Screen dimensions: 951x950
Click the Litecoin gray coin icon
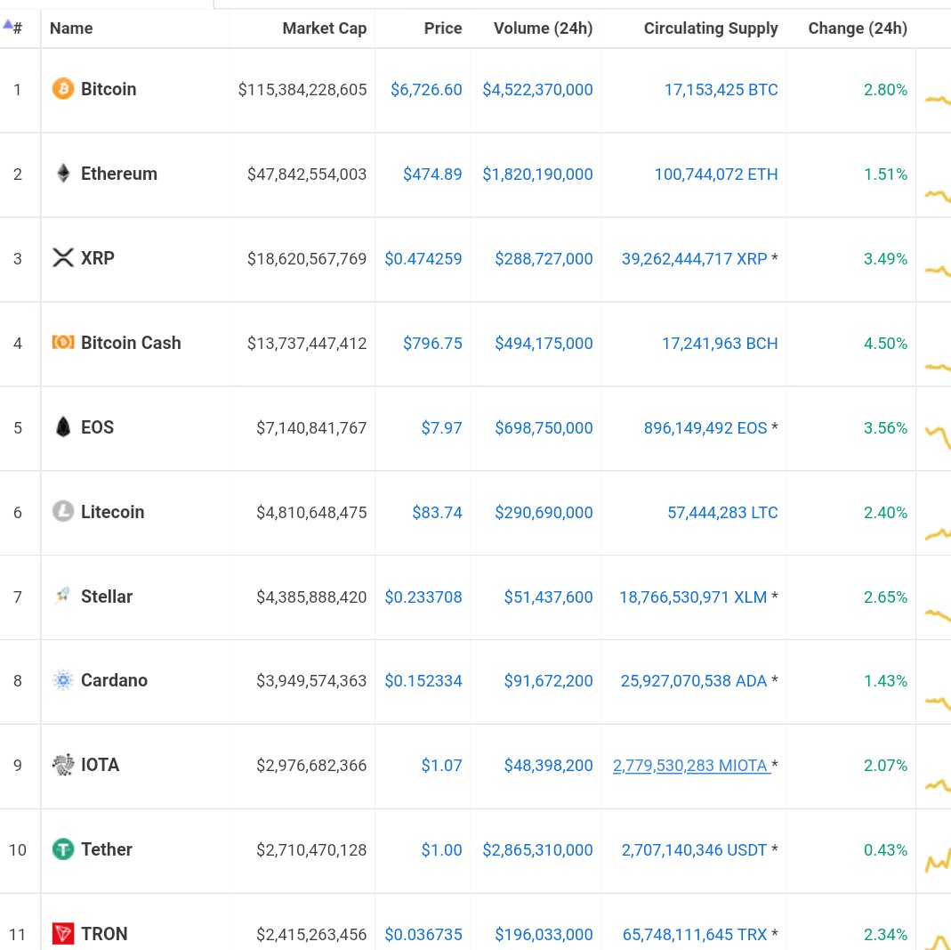(63, 512)
